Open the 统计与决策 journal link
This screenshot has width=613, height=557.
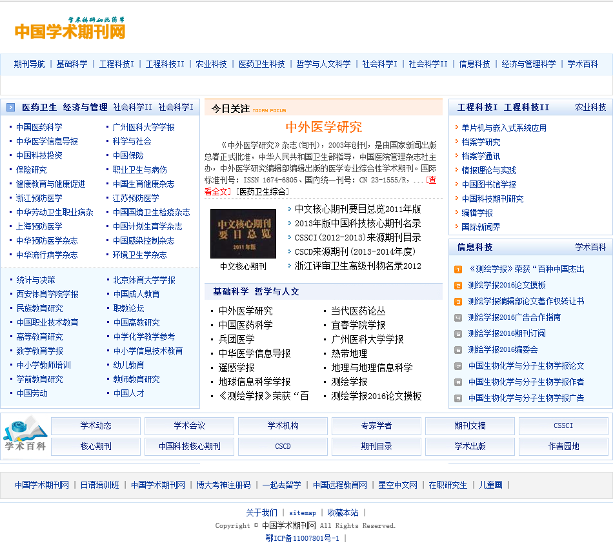35,280
